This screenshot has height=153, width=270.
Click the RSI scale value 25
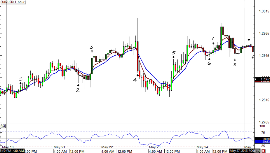pyautogui.click(x=263, y=146)
